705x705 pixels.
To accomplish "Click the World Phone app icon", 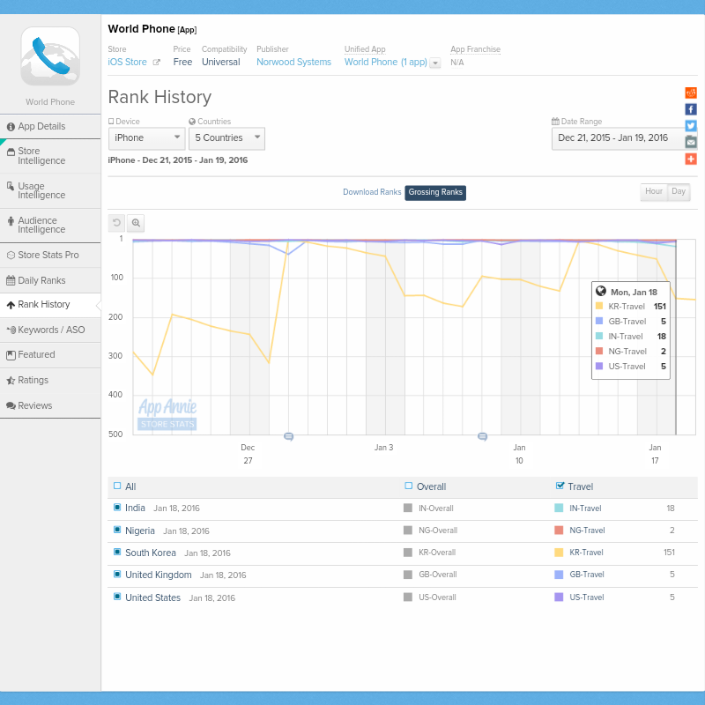I will (x=50, y=56).
